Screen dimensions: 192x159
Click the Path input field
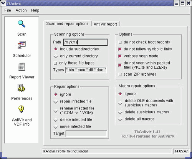tap(86, 42)
